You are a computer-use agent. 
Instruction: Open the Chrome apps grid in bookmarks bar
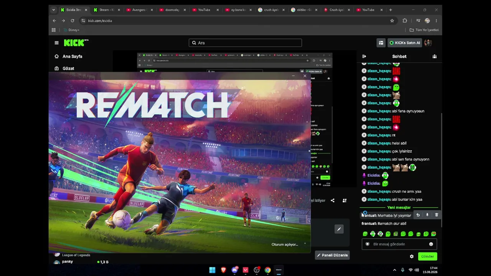(x=54, y=30)
